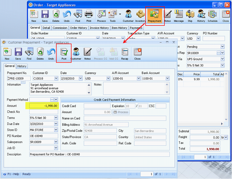Click Close icon in Prepayment toolbar
Screen dimensions: 232x179
pos(137,54)
